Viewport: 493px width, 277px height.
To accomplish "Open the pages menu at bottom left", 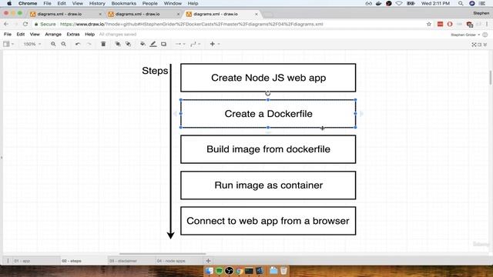I will [x=8, y=261].
